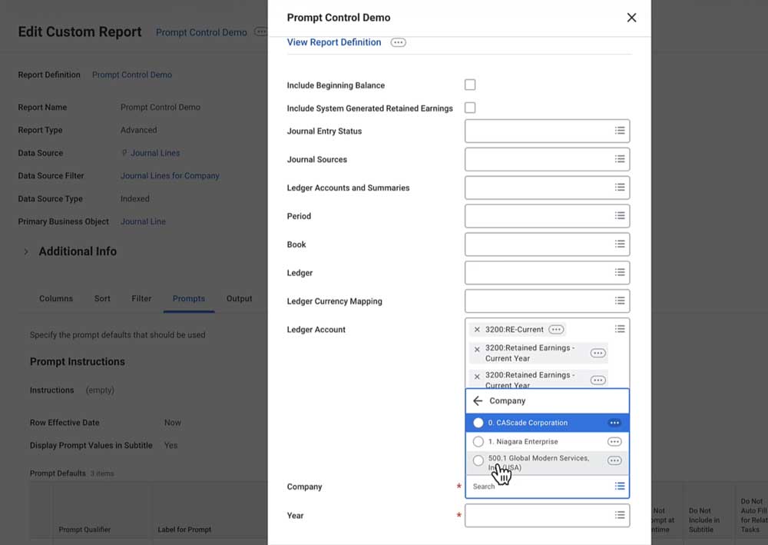Open related actions for 3200:RE-Current
Viewport: 768px width, 545px height.
(x=556, y=330)
